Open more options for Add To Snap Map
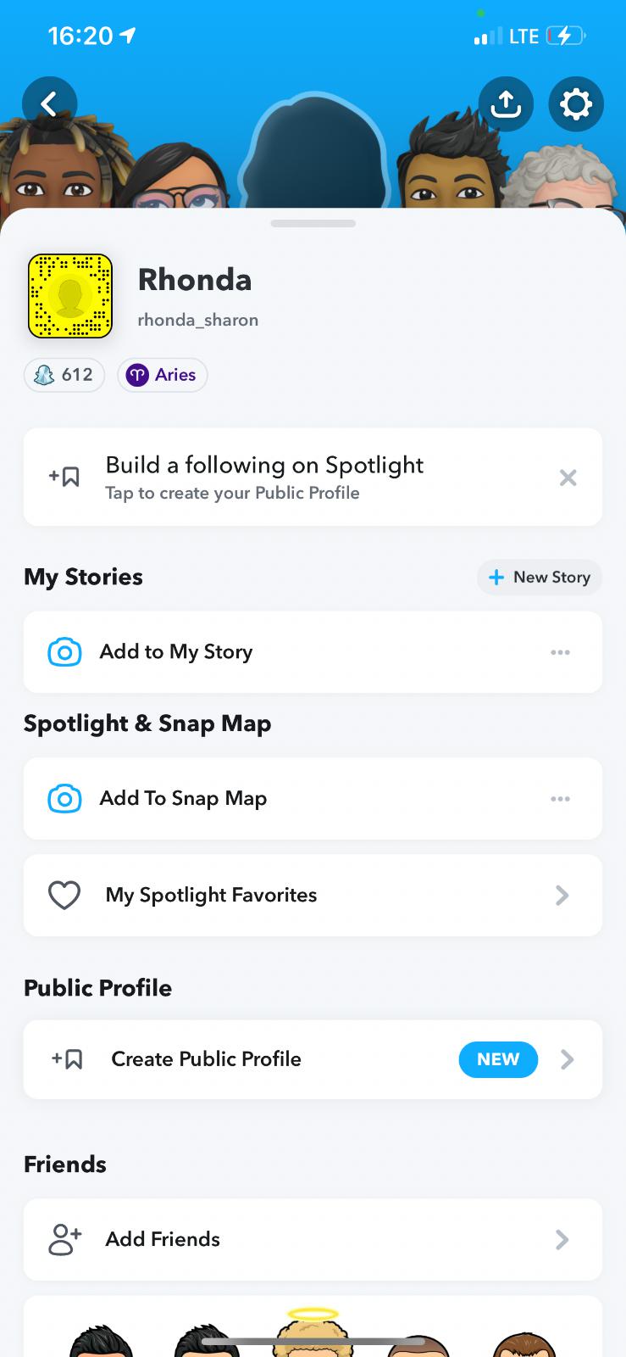 560,799
